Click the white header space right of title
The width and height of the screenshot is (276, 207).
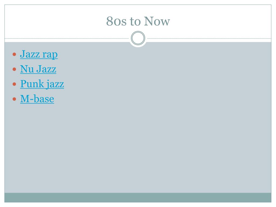[221, 21]
